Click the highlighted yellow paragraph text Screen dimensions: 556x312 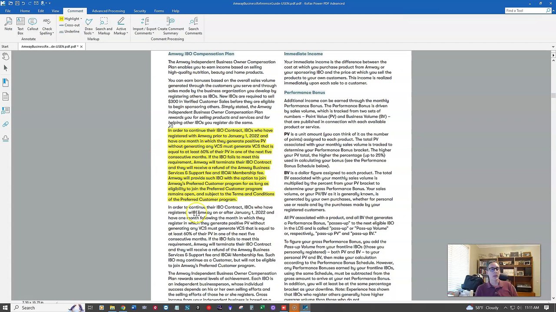[x=221, y=165]
